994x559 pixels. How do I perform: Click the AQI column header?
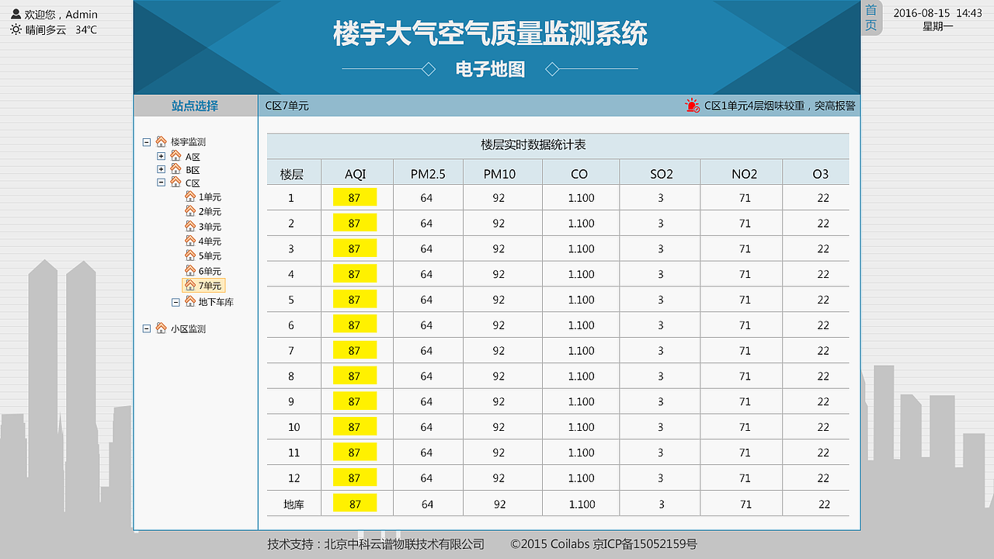pyautogui.click(x=356, y=174)
